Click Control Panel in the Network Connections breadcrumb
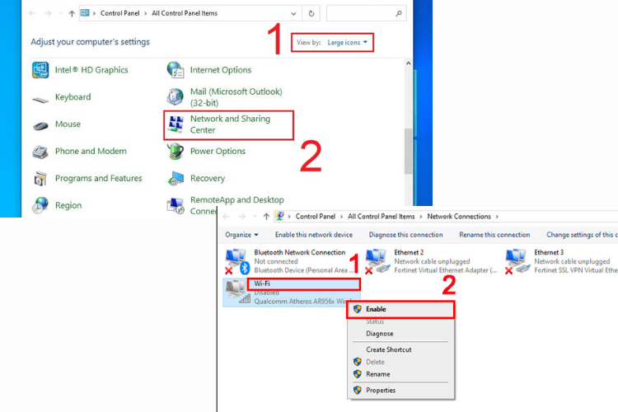Screen dimensions: 618x412 [316, 217]
